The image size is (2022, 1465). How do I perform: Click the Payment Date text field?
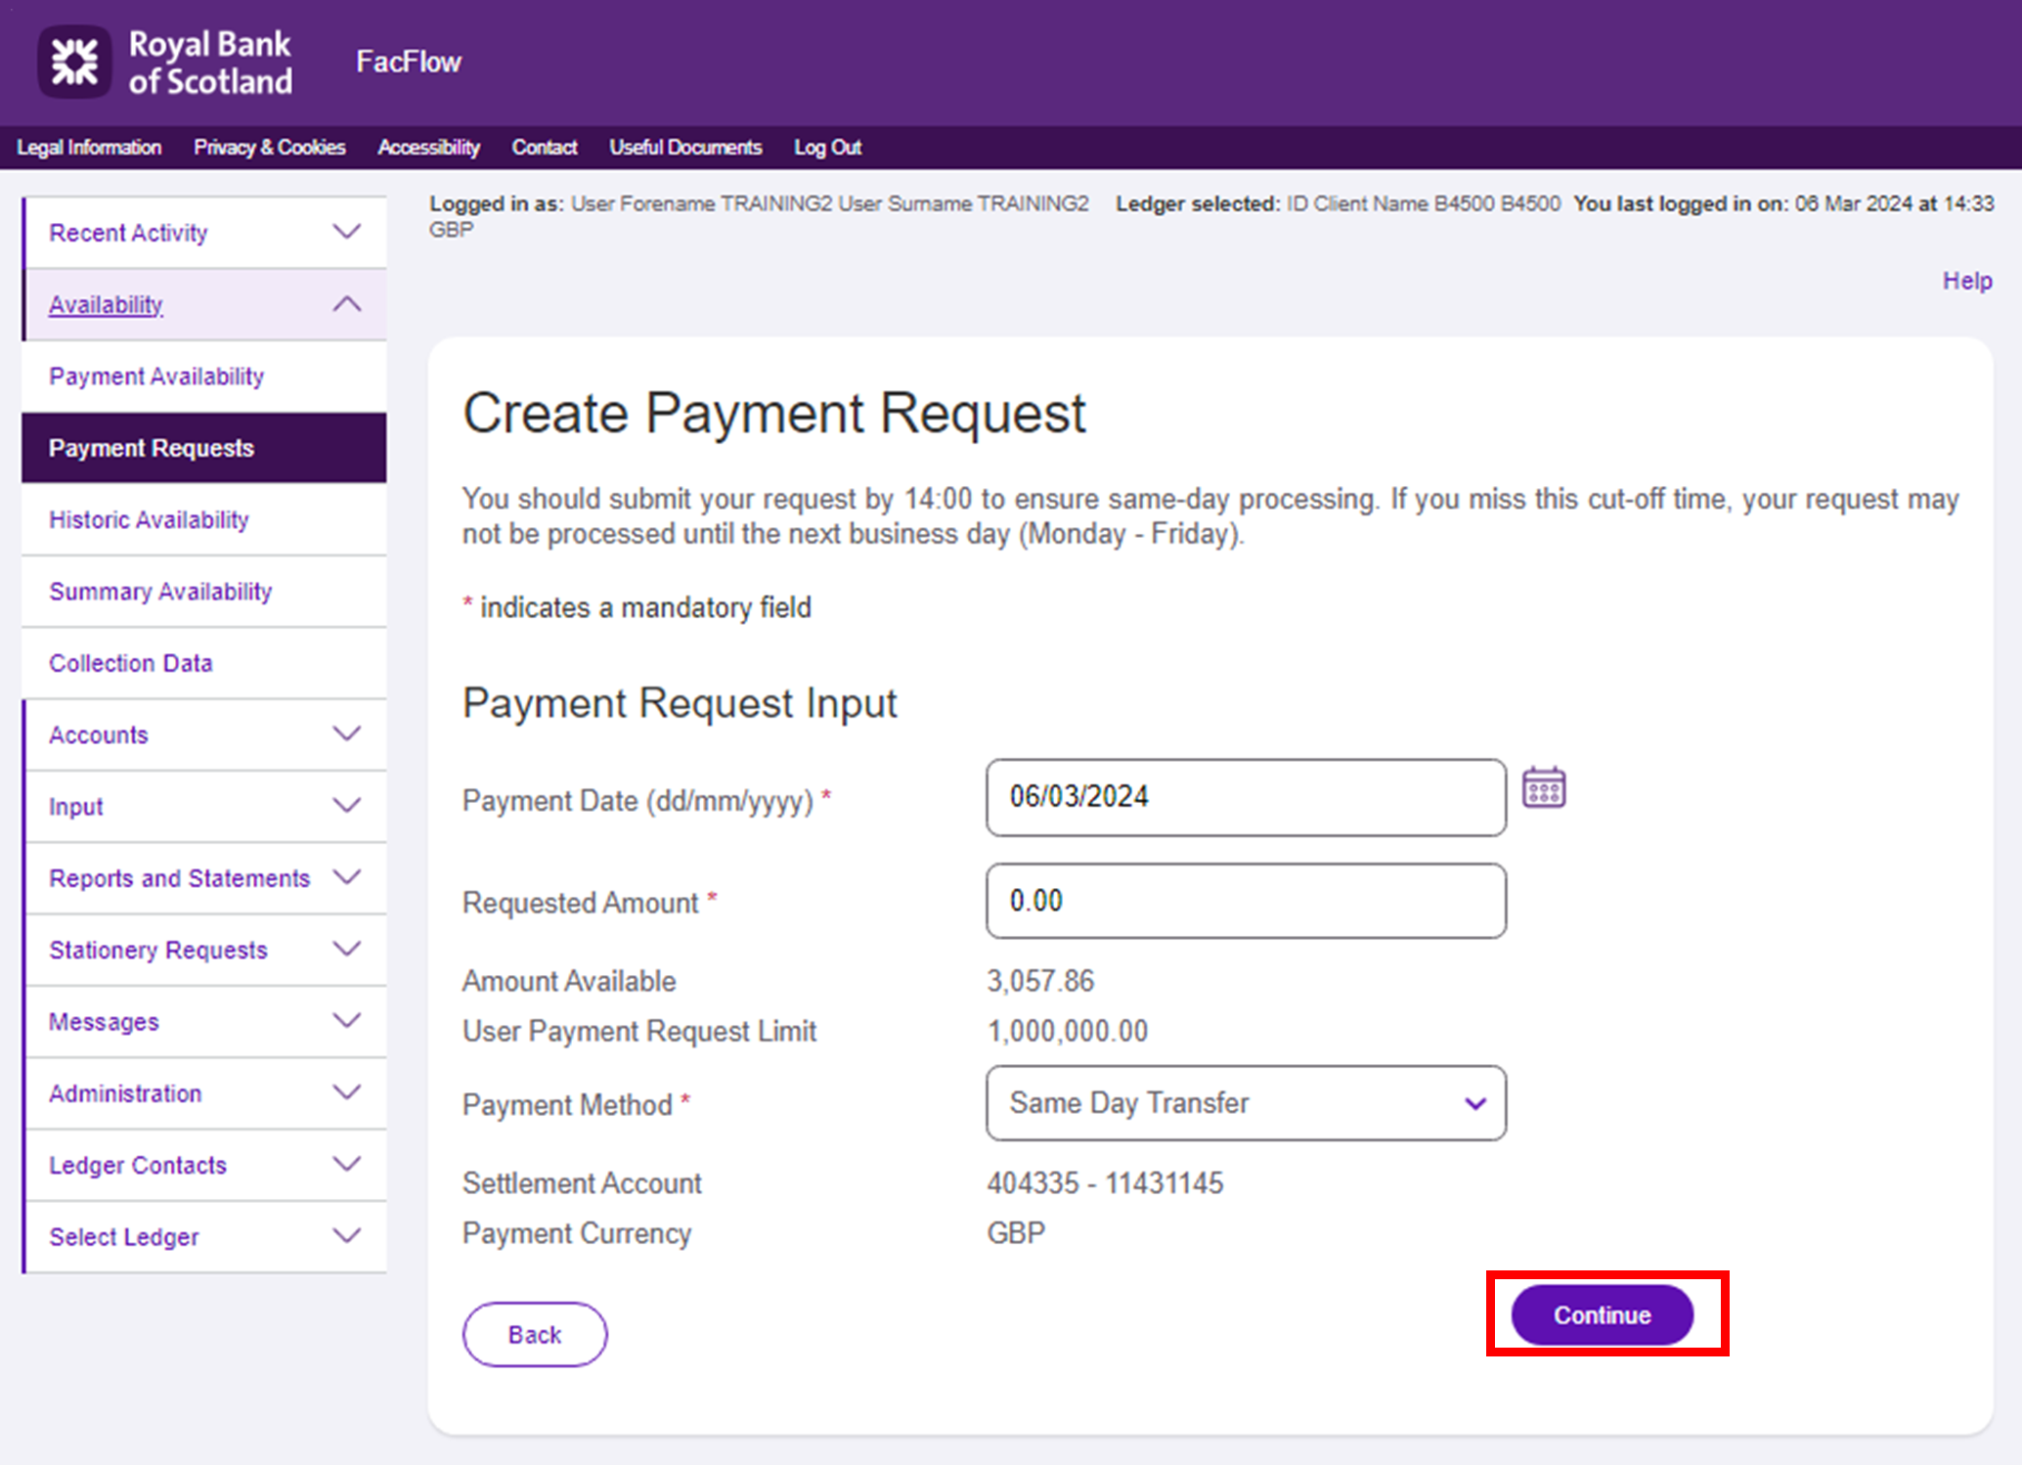[1245, 797]
